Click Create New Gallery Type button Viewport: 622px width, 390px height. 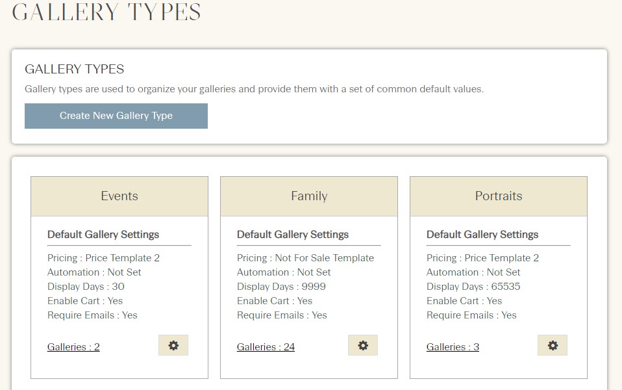(x=116, y=116)
